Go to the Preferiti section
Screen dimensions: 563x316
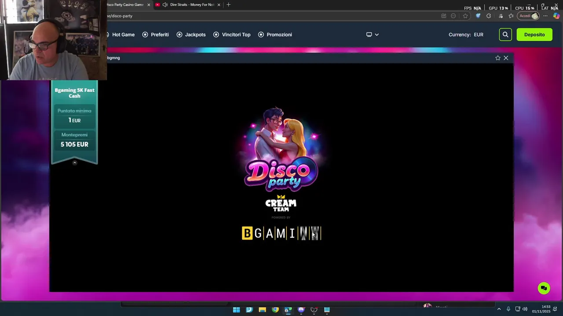(160, 35)
